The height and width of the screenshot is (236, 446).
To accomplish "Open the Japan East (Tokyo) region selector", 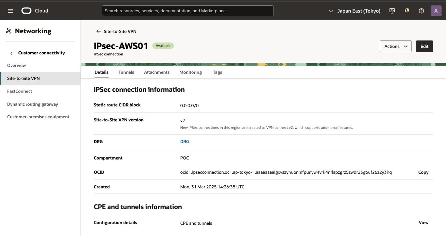I will pos(355,11).
